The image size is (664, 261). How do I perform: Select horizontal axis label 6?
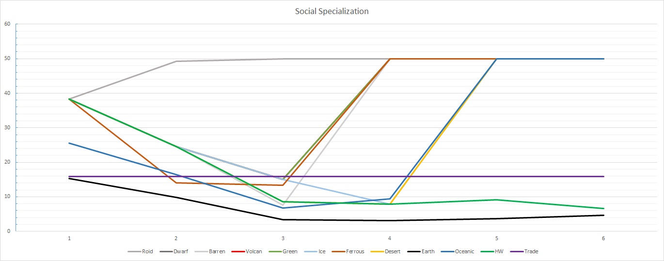(603, 238)
